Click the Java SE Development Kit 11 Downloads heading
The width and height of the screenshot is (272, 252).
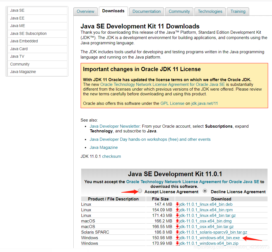(x=140, y=26)
